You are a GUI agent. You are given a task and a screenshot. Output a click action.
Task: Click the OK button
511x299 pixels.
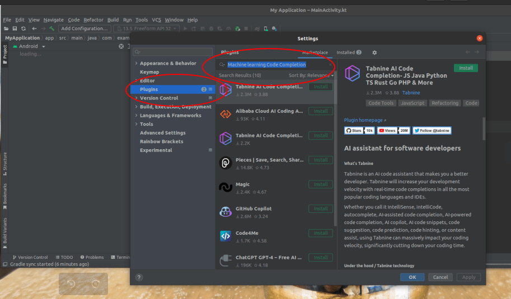tap(412, 277)
